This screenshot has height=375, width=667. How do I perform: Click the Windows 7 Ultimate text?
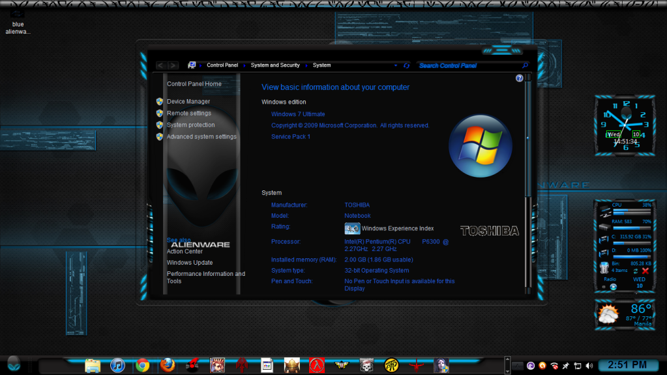[x=298, y=114]
